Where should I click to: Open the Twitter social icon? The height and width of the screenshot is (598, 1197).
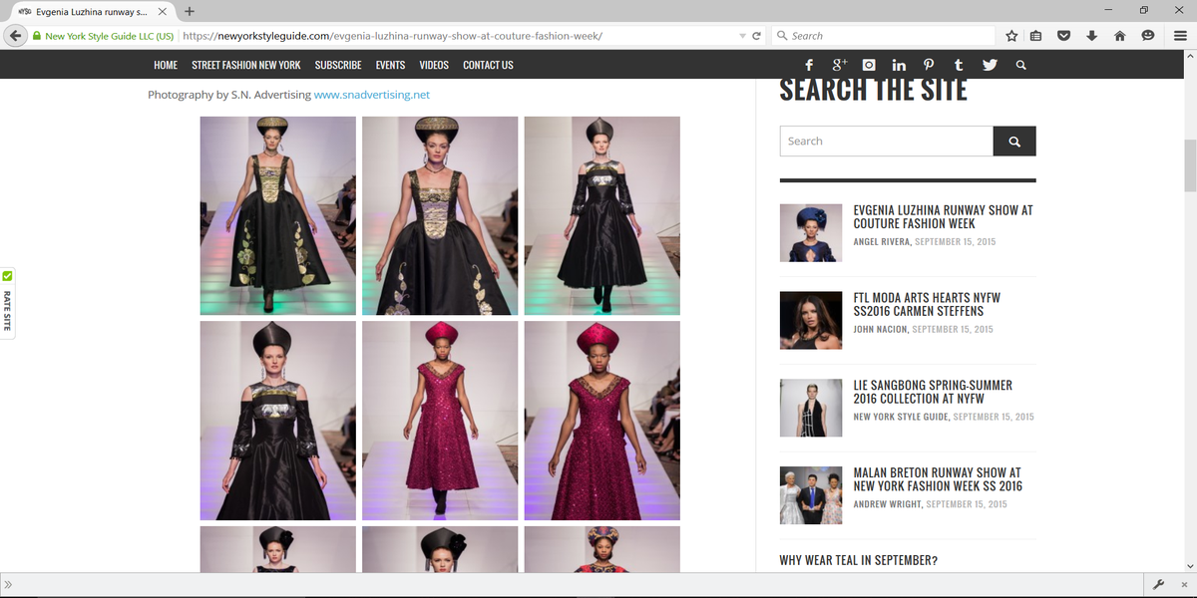point(990,65)
